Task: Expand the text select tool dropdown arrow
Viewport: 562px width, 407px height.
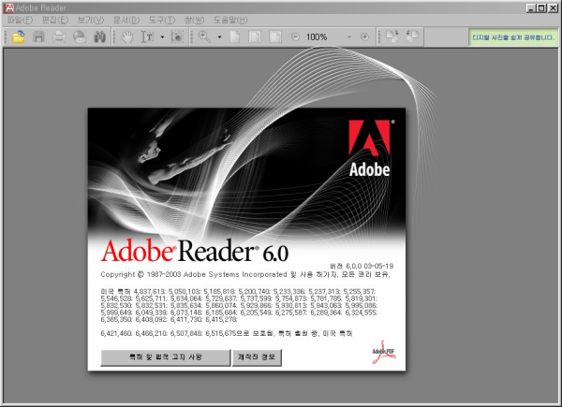Action: pyautogui.click(x=162, y=36)
